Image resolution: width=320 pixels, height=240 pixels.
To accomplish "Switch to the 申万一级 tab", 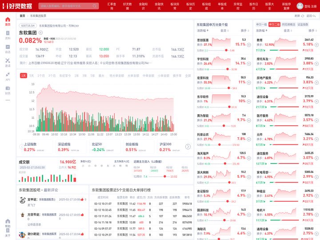I will 261,24.
